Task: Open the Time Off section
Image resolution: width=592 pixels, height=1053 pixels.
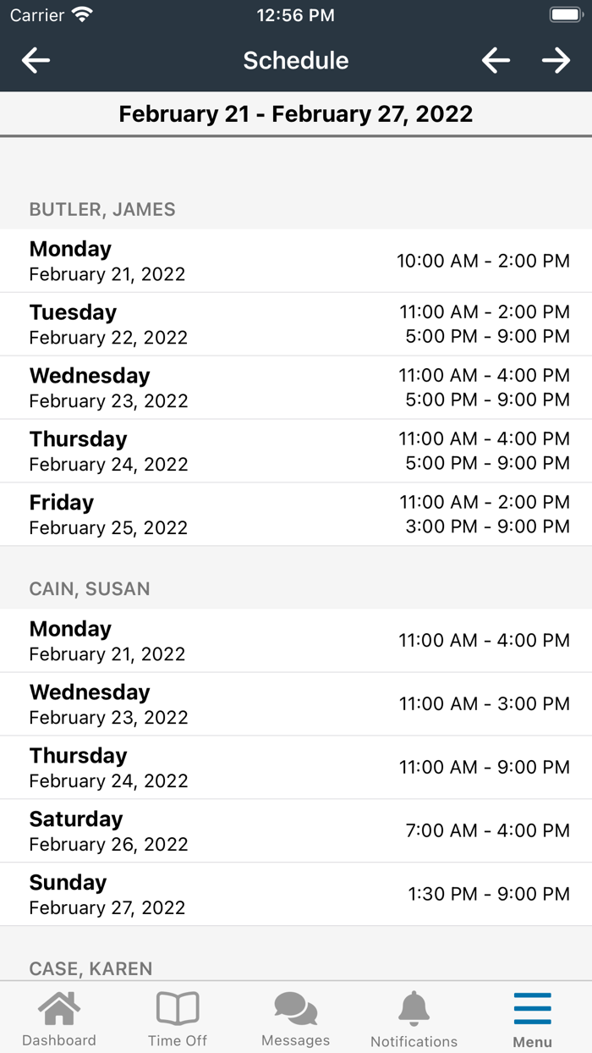Action: (178, 1016)
